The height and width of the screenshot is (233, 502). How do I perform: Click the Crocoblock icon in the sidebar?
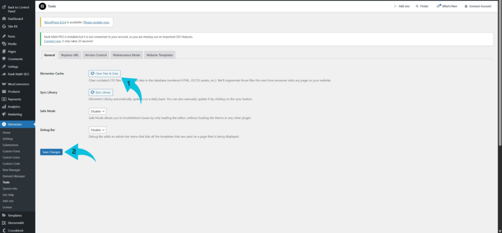(4, 230)
